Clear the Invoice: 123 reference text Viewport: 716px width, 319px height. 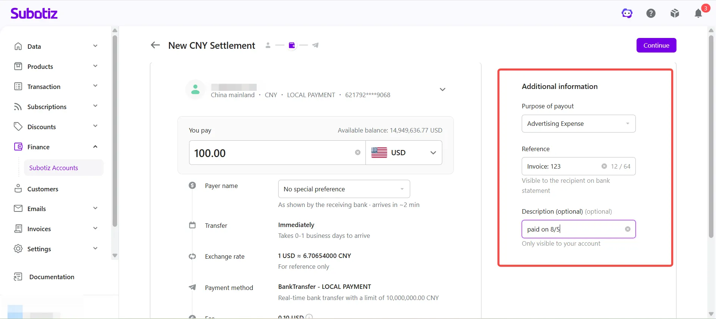click(604, 166)
